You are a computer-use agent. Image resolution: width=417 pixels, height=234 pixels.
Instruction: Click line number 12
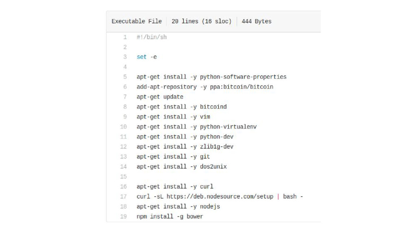[123, 147]
